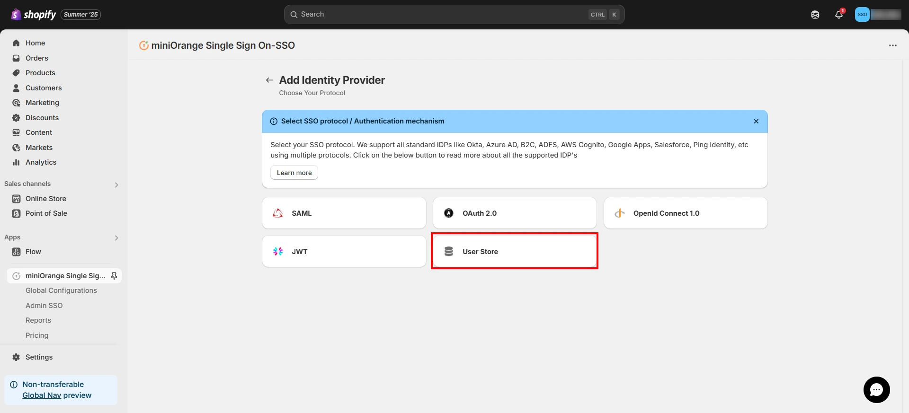Click the Settings gear icon

pyautogui.click(x=16, y=357)
